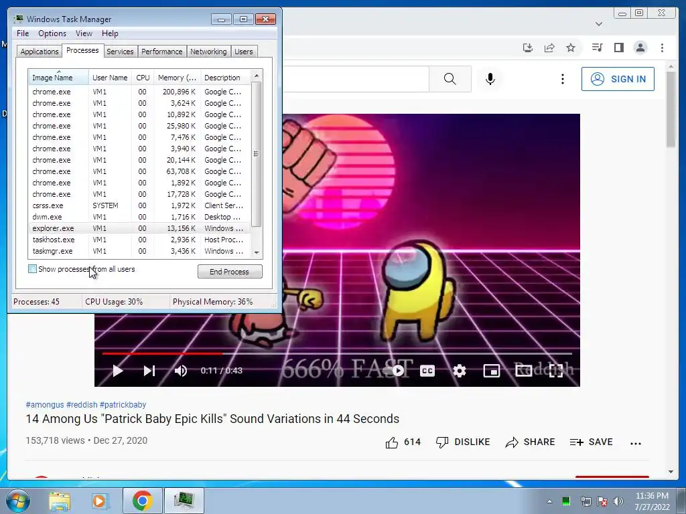Open #reddish hashtag link
The width and height of the screenshot is (686, 514).
click(82, 405)
